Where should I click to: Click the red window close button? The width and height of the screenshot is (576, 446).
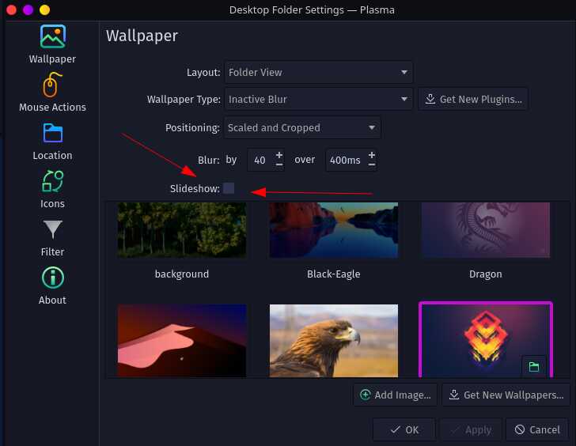click(11, 10)
